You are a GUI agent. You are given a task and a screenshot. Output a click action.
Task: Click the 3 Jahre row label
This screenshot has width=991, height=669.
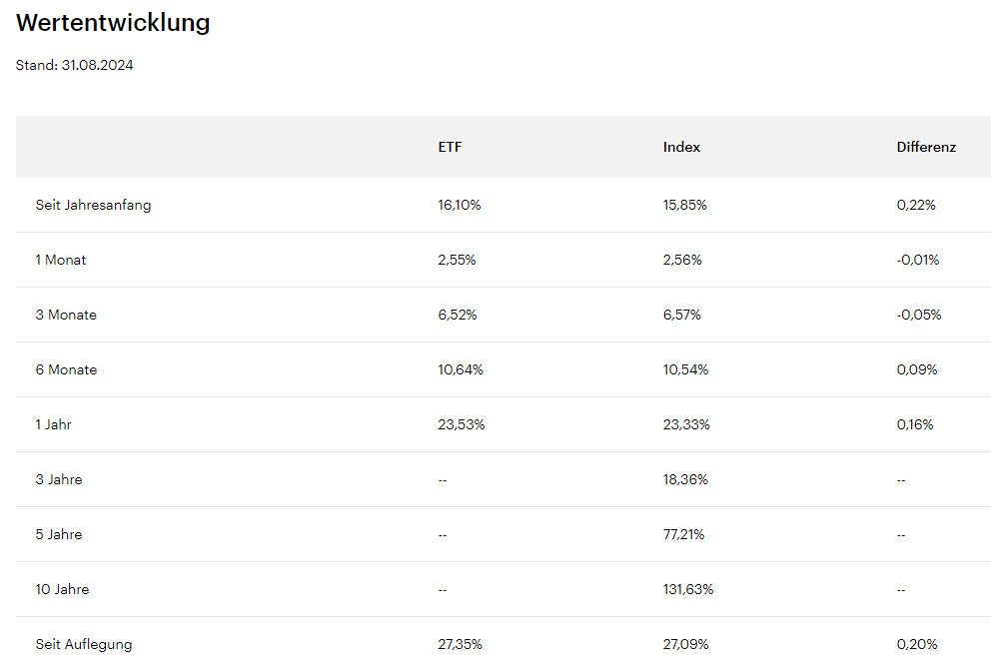tap(59, 479)
